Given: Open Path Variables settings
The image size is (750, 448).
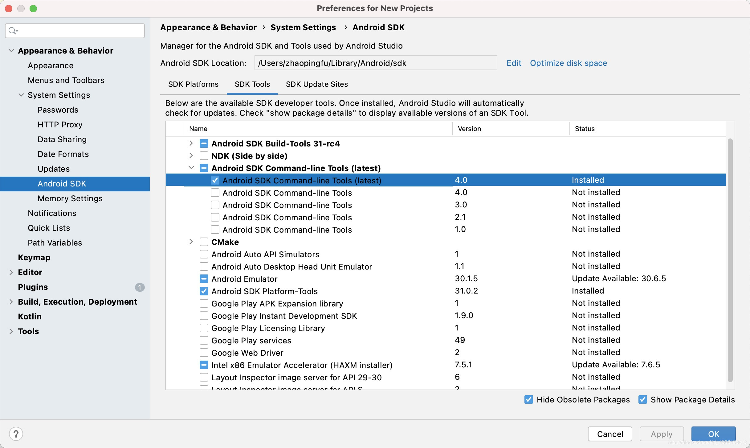Looking at the screenshot, I should pyautogui.click(x=55, y=243).
